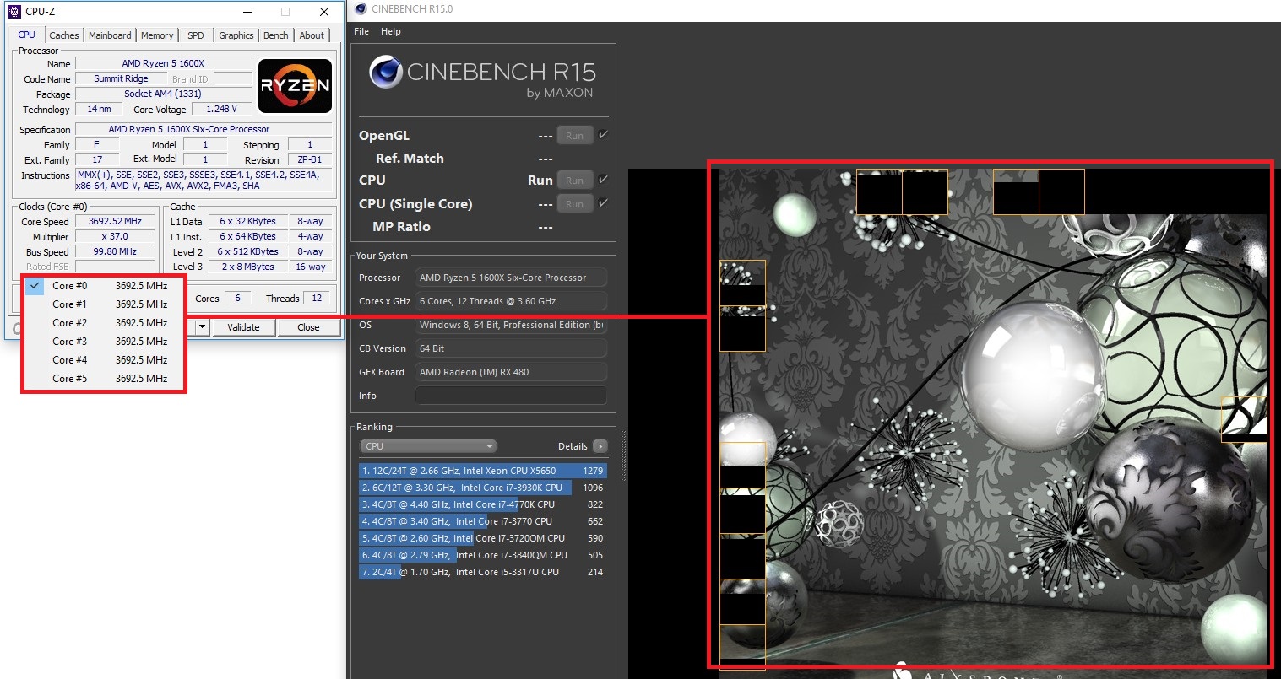Open the dropdown arrow left of Validate
The height and width of the screenshot is (679, 1281).
click(203, 327)
